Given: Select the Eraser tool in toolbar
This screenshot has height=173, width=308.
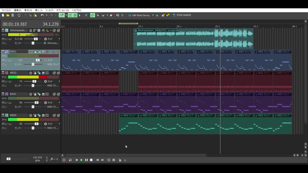Looking at the screenshot, I should (111, 15).
